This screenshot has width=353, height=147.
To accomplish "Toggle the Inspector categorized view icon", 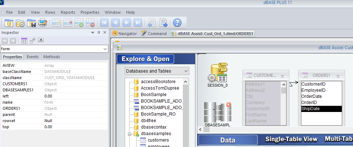I will 24,40.
